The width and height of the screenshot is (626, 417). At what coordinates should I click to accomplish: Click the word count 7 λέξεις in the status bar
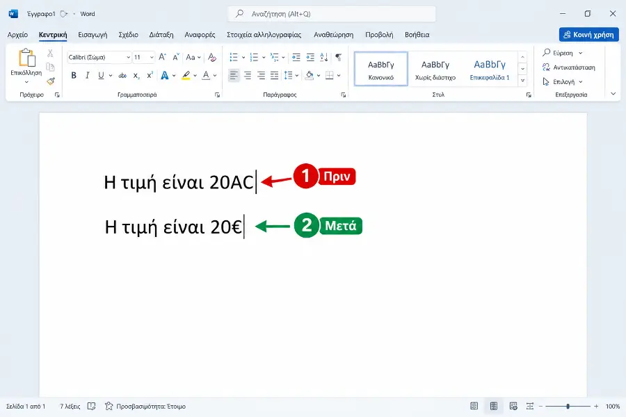tap(70, 406)
